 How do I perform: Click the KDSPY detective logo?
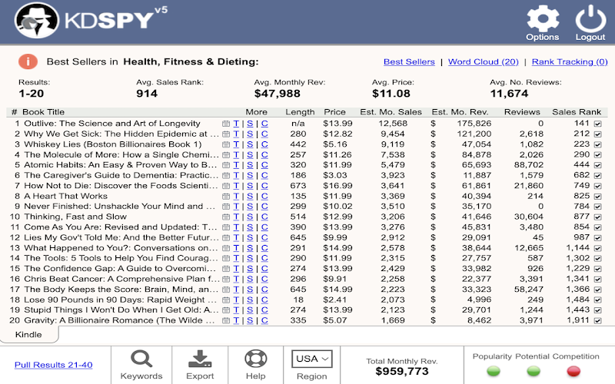(x=36, y=21)
